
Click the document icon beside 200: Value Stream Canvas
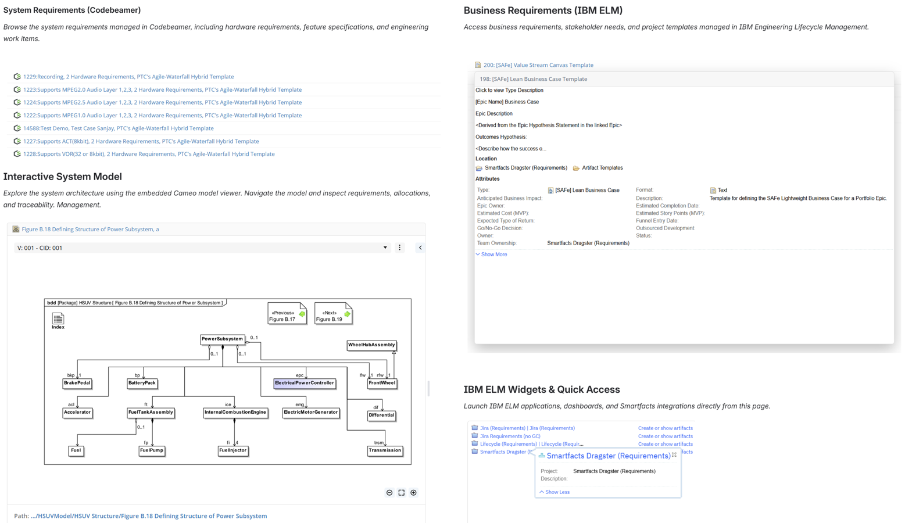click(x=478, y=65)
